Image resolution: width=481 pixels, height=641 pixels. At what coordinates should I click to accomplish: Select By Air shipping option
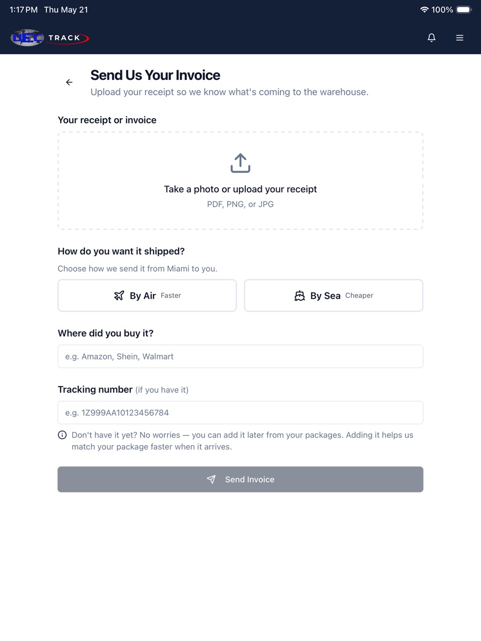(x=147, y=296)
